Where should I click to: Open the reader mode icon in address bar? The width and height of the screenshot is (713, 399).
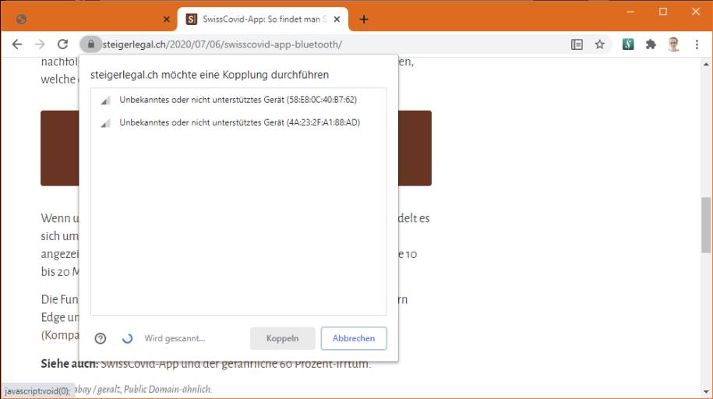[577, 44]
